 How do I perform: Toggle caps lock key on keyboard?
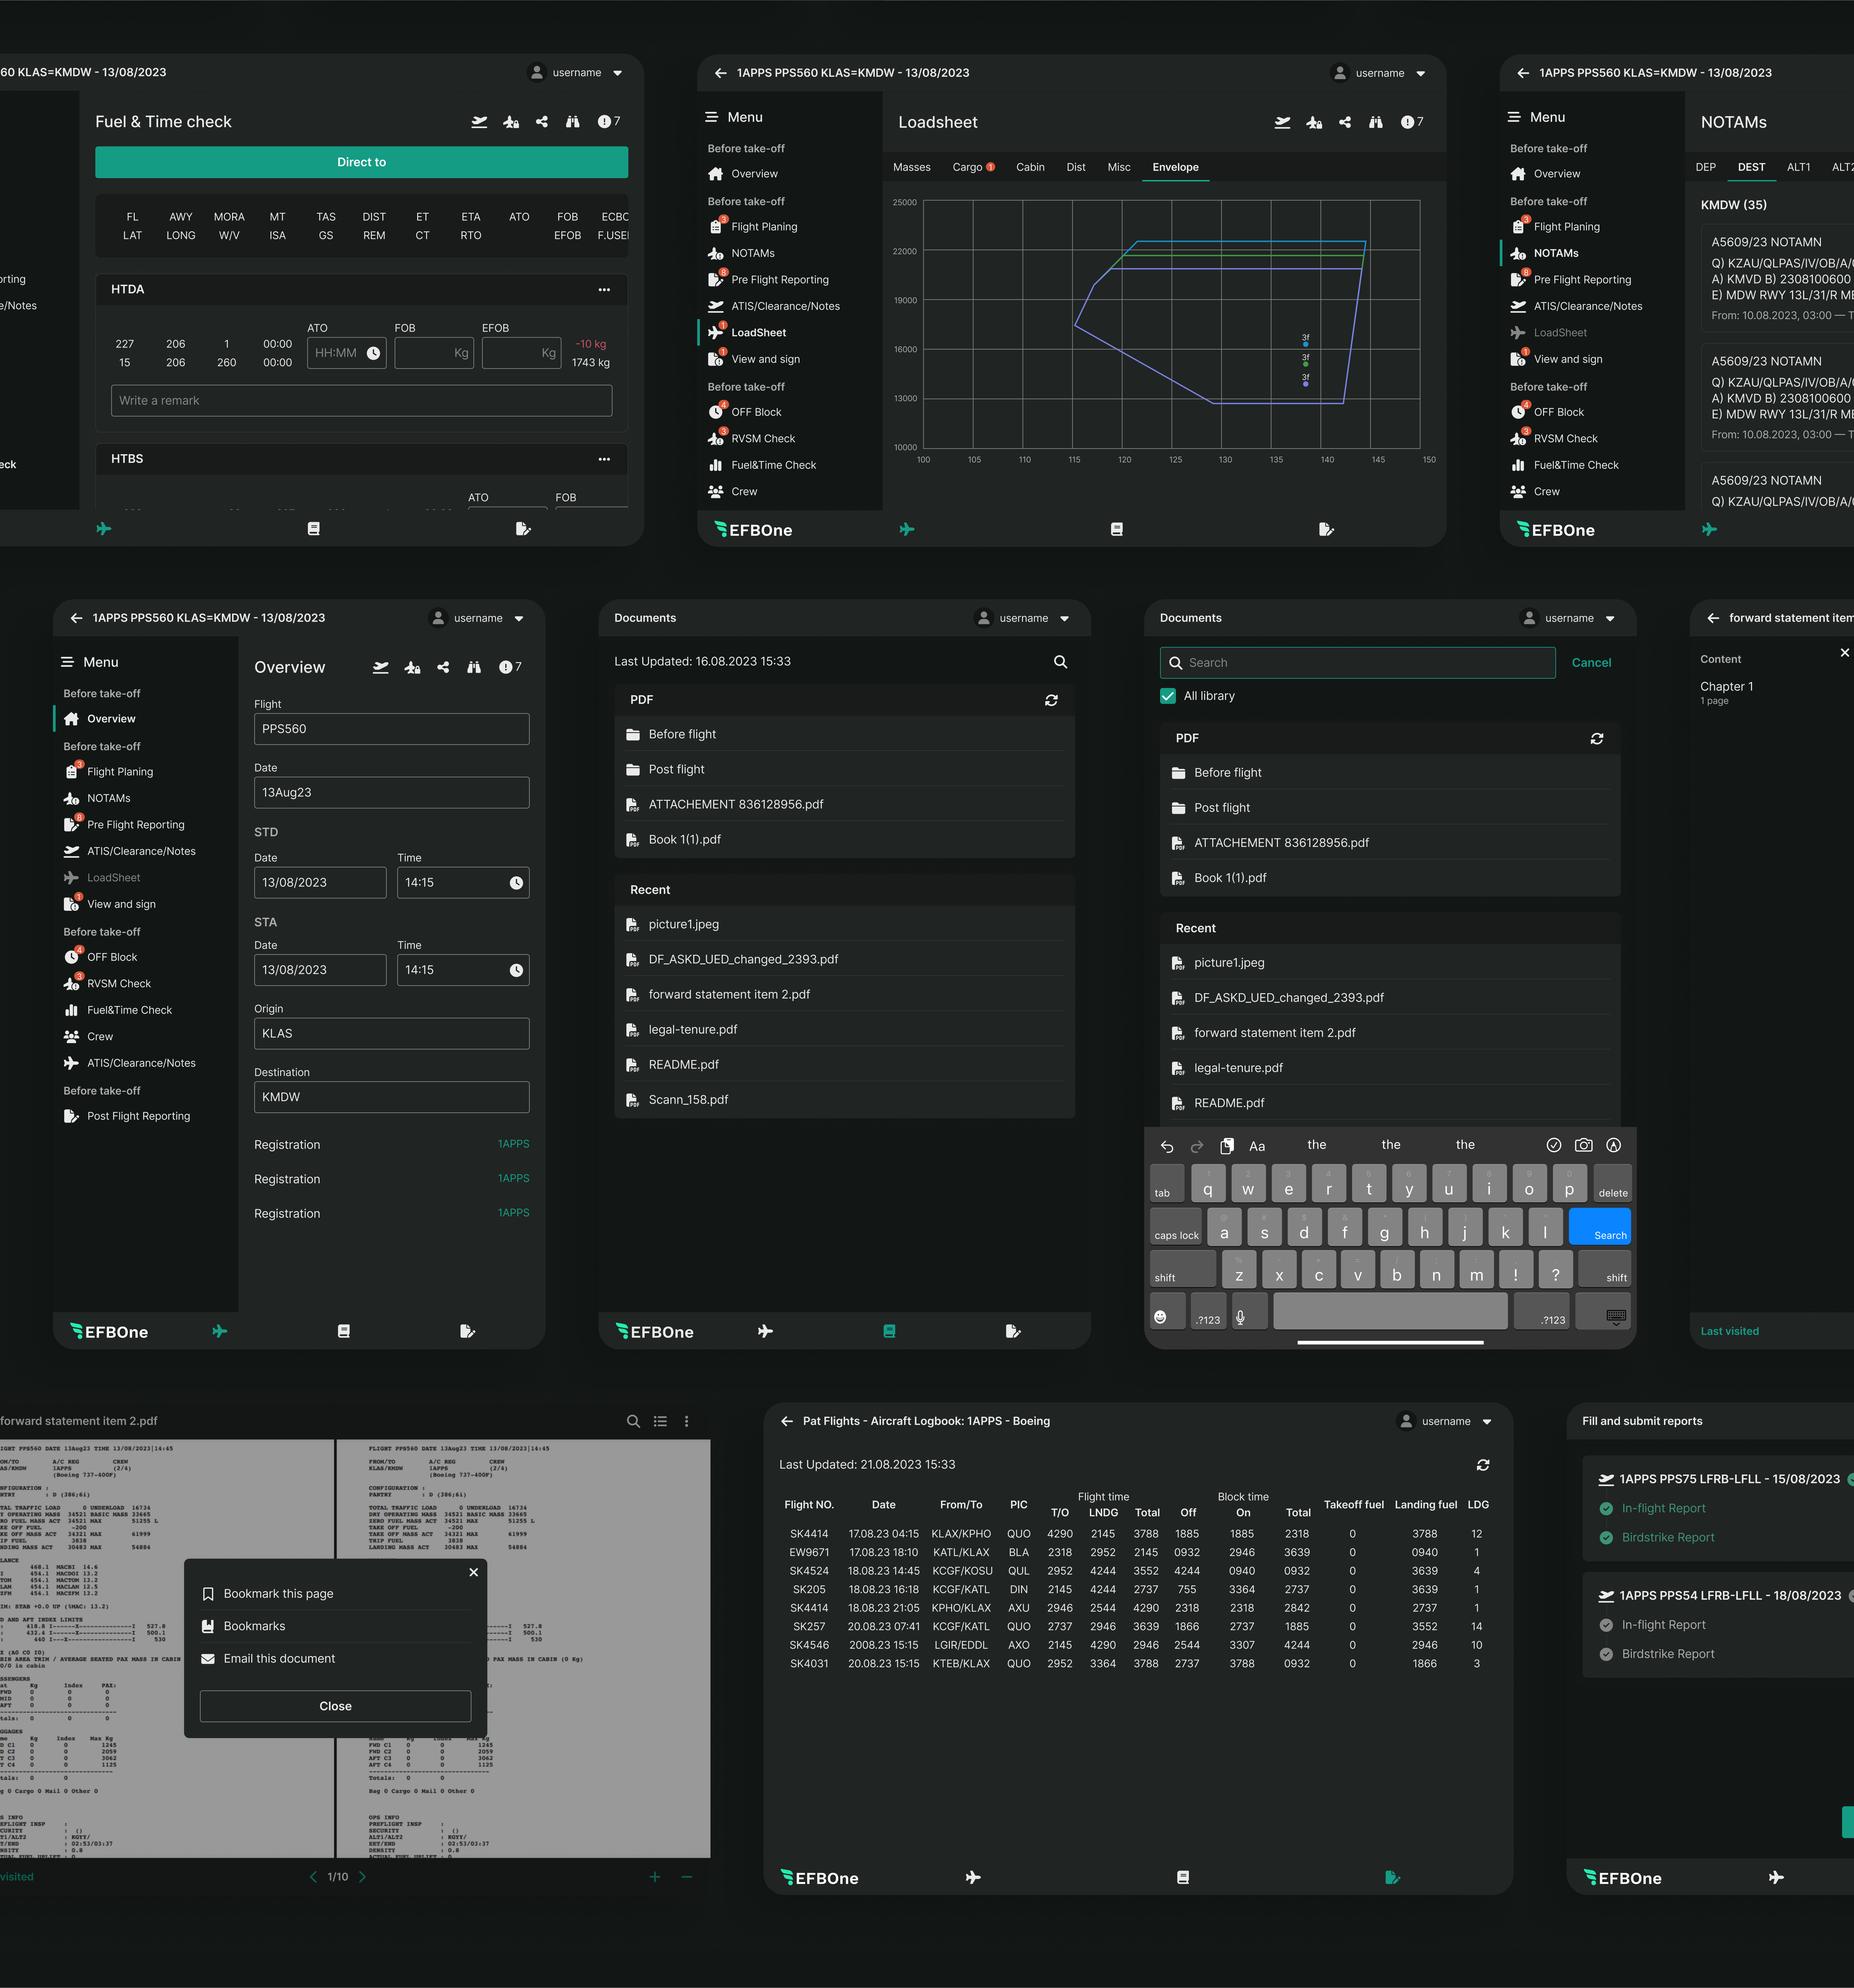[1176, 1227]
